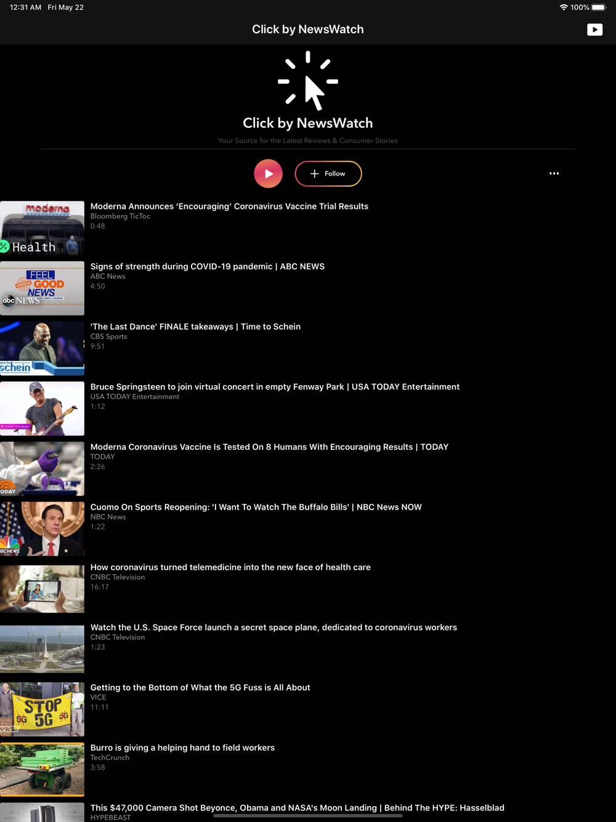Viewport: 616px width, 822px height.
Task: Open 'The Last Dance' Schein thumbnail
Action: coord(42,348)
